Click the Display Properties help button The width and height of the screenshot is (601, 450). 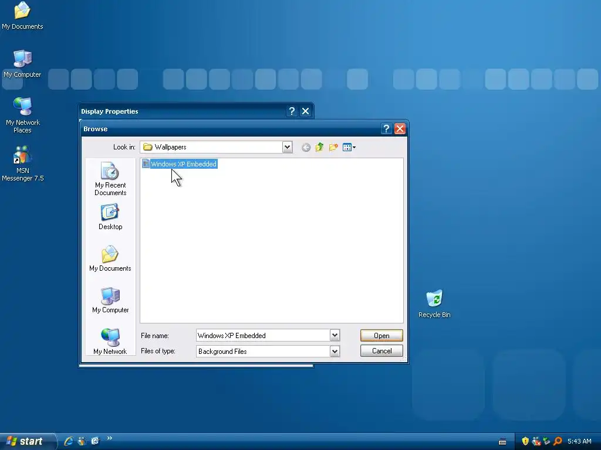pyautogui.click(x=292, y=111)
